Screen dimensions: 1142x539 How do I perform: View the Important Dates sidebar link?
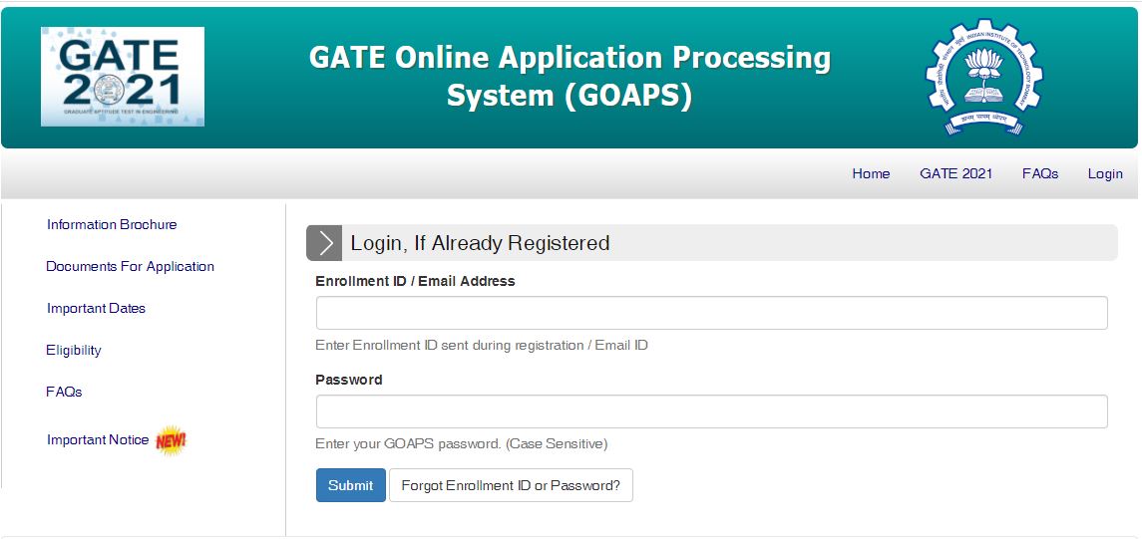[96, 309]
